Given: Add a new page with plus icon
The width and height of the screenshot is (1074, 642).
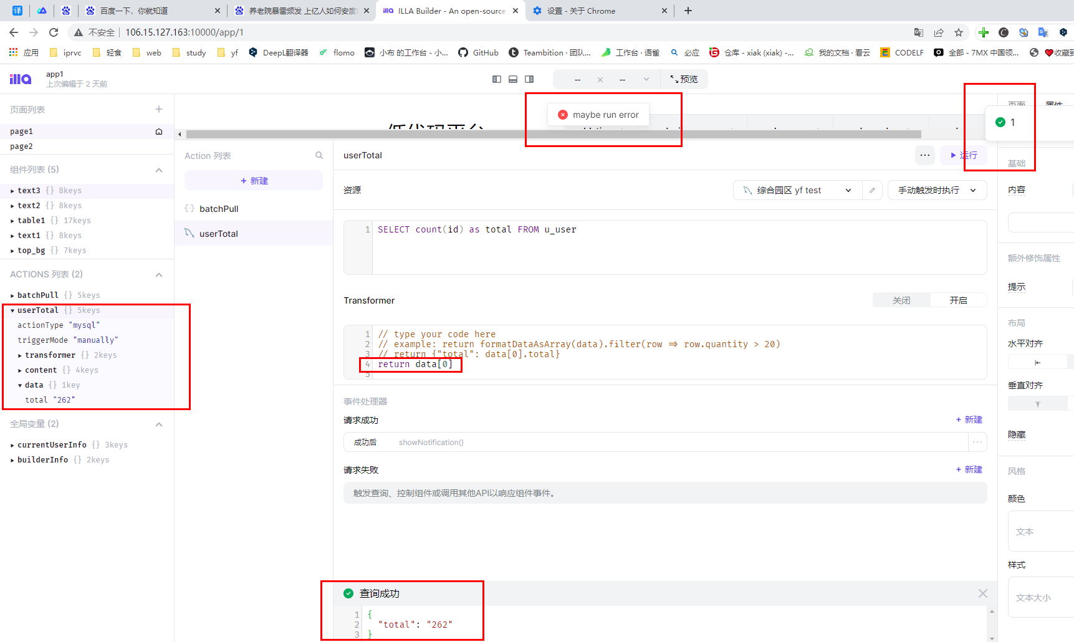Looking at the screenshot, I should tap(159, 109).
